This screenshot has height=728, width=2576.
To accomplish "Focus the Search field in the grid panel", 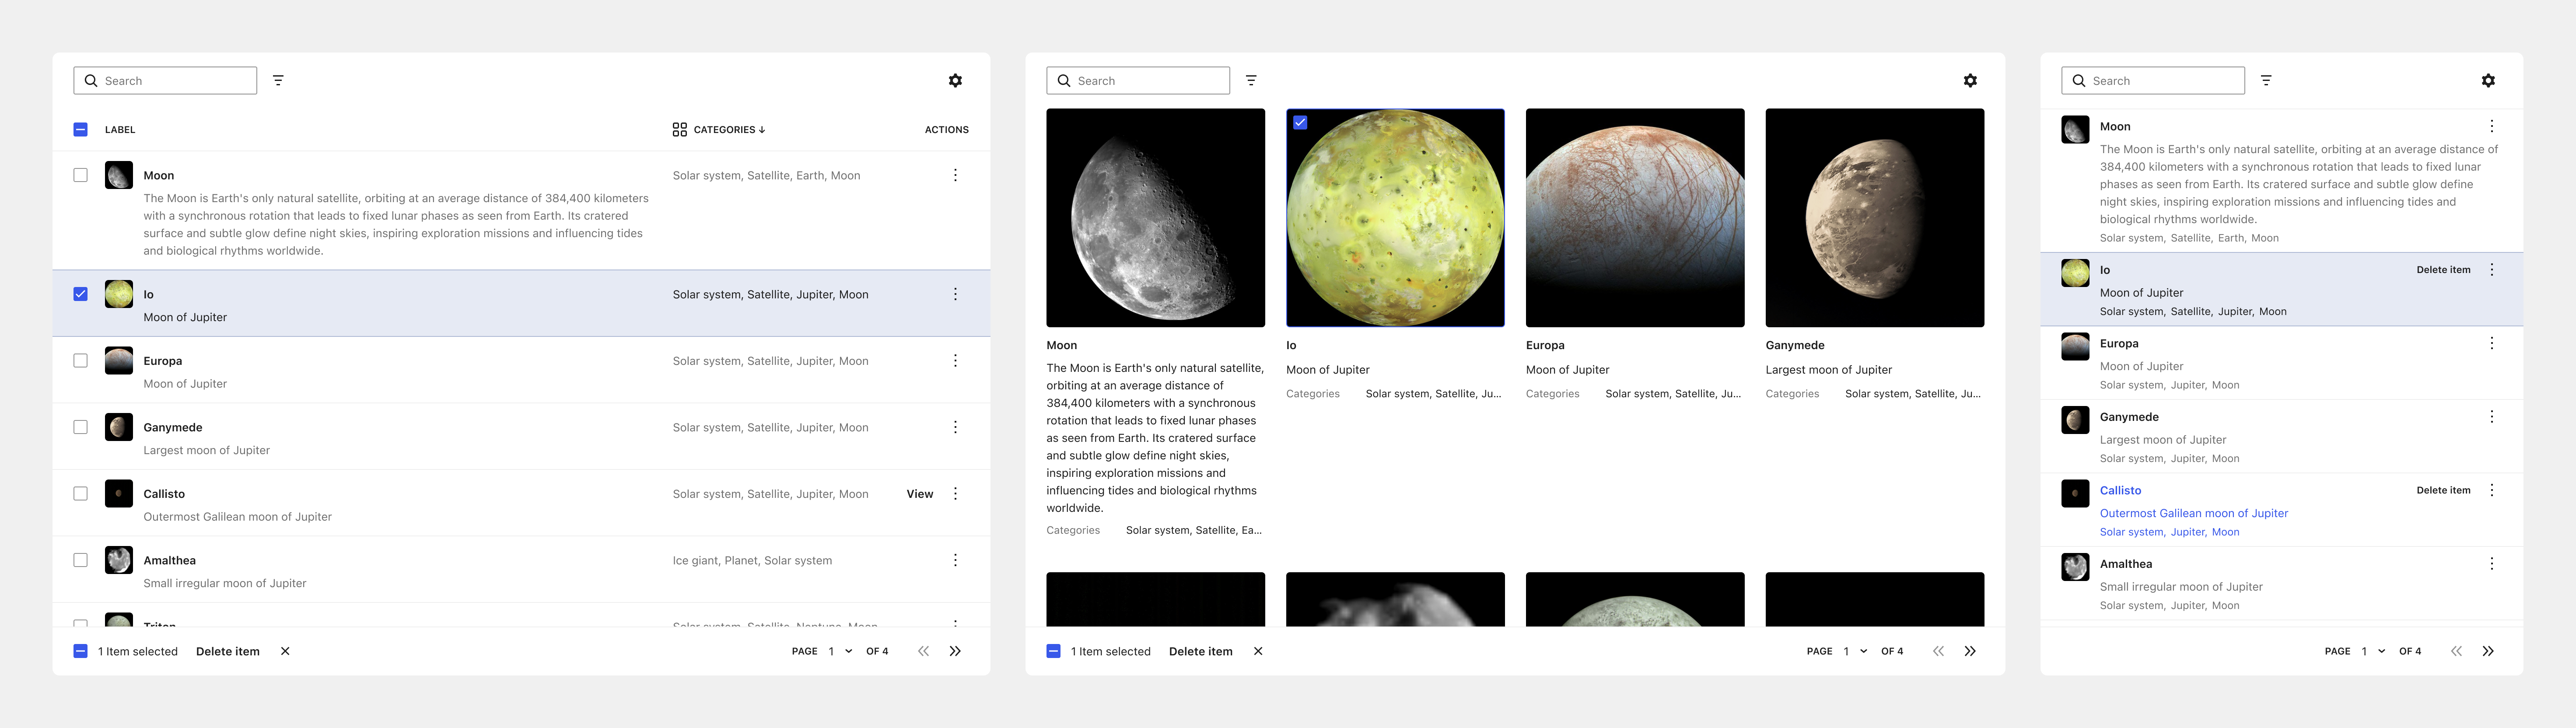I will pyautogui.click(x=1138, y=80).
